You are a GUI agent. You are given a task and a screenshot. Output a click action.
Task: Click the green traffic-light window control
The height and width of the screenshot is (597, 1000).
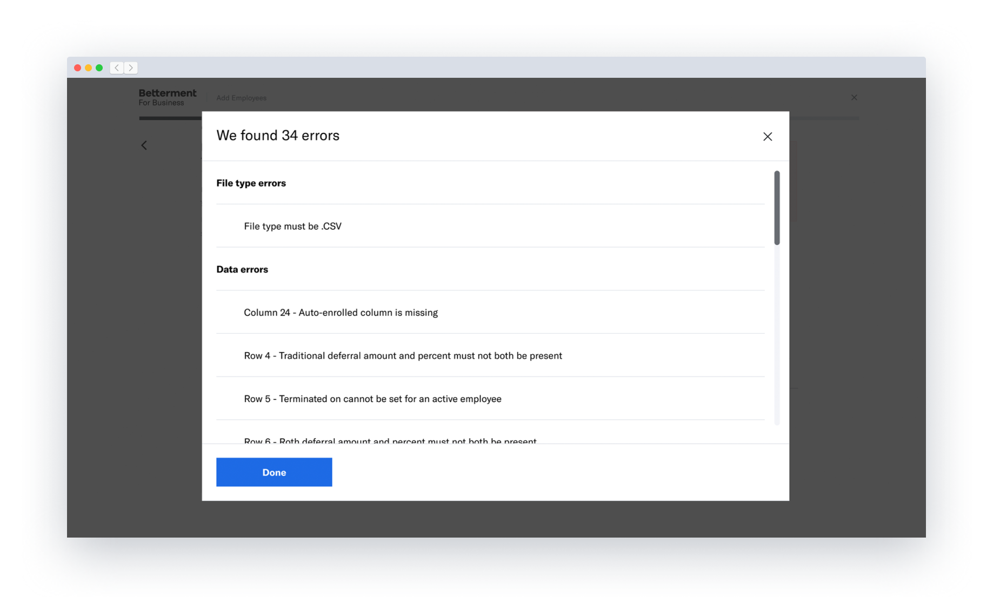pyautogui.click(x=99, y=68)
